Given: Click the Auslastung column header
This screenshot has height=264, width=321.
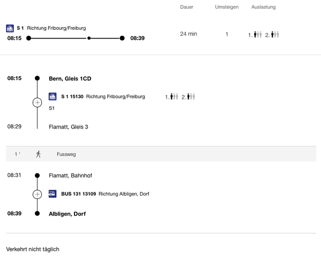Looking at the screenshot, I should pos(263,7).
